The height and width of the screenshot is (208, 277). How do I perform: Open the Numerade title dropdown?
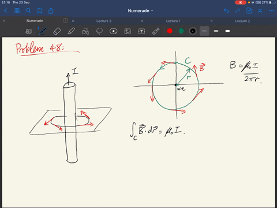pos(140,11)
